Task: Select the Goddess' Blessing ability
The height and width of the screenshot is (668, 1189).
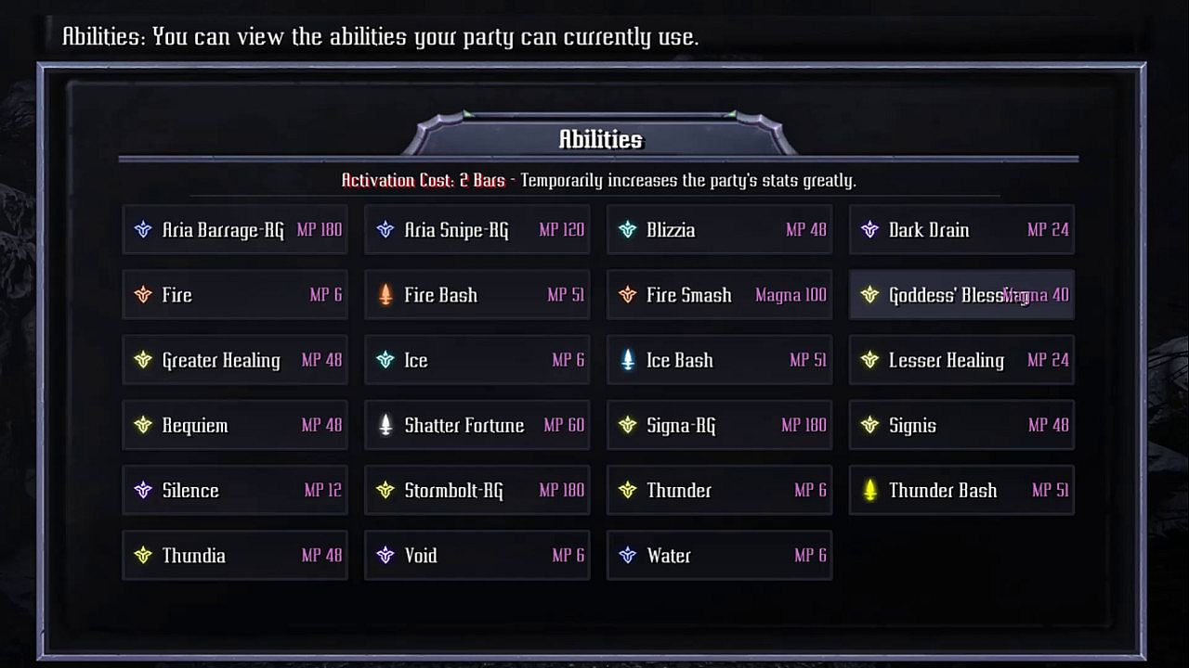Action: click(x=961, y=295)
